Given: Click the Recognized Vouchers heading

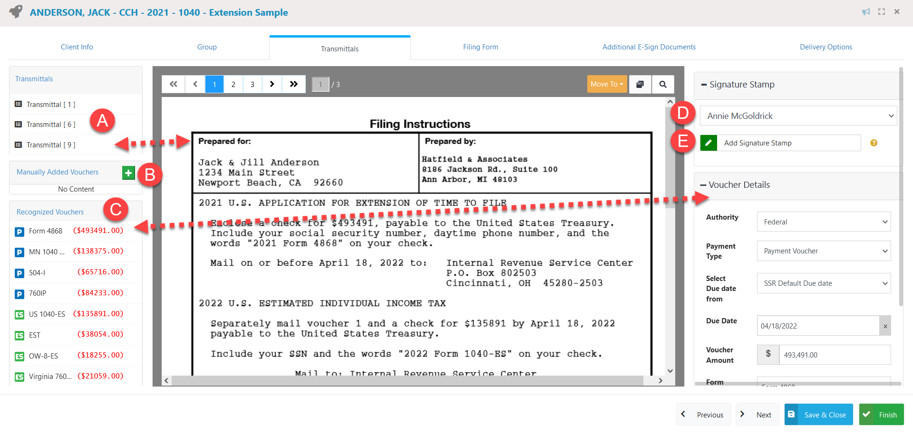Looking at the screenshot, I should pyautogui.click(x=50, y=212).
